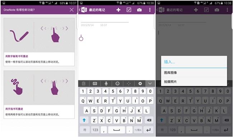Tap the G key on middle keyboard
The width and height of the screenshot is (233, 137).
(116, 111)
